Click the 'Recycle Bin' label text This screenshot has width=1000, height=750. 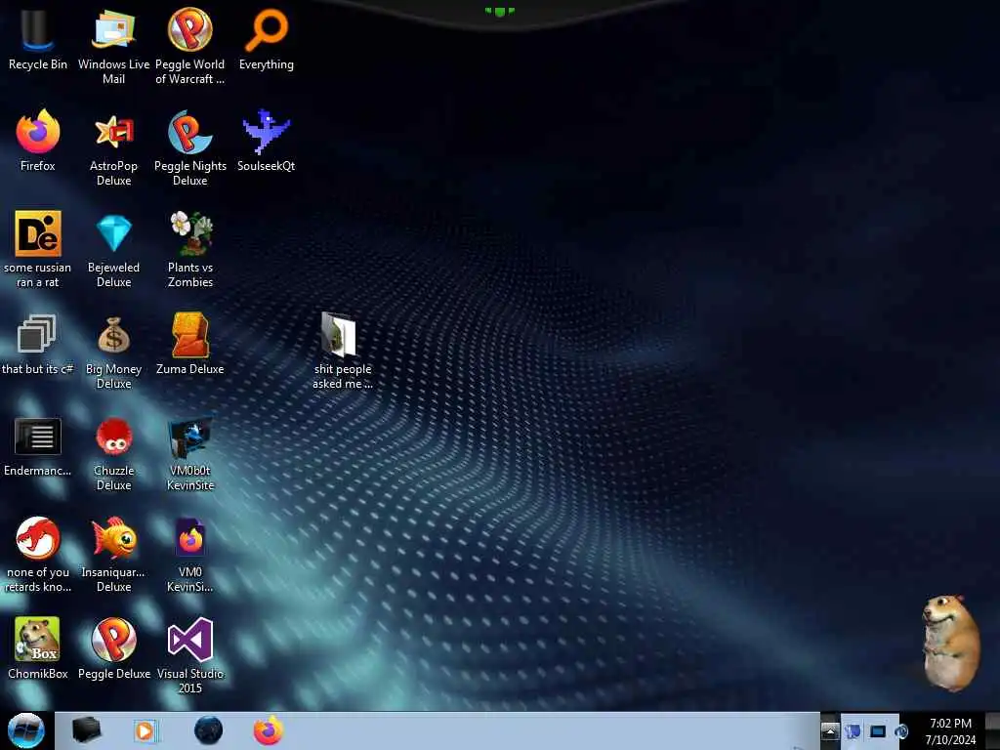38,64
